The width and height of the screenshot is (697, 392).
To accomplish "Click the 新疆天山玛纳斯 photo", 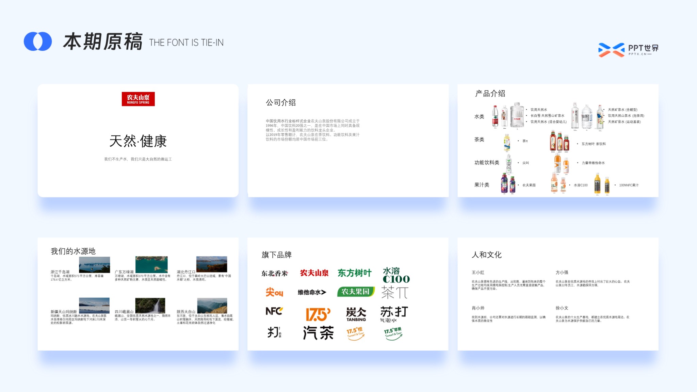I will click(94, 306).
